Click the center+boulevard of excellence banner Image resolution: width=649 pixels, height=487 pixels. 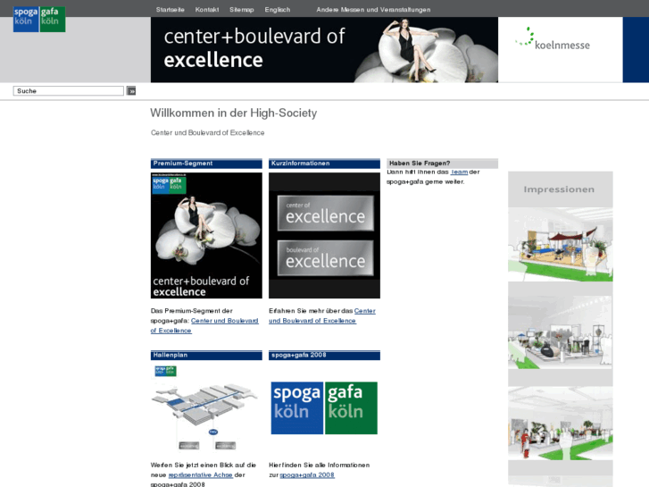point(324,50)
